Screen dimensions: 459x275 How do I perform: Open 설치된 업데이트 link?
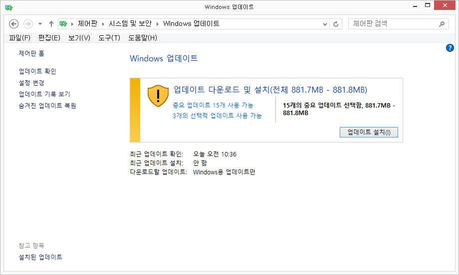tap(40, 257)
